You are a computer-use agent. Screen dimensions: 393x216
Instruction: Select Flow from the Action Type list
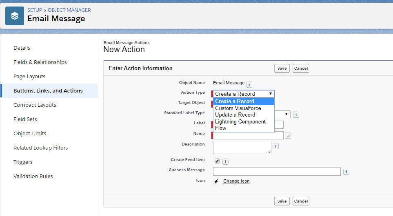[x=221, y=128]
